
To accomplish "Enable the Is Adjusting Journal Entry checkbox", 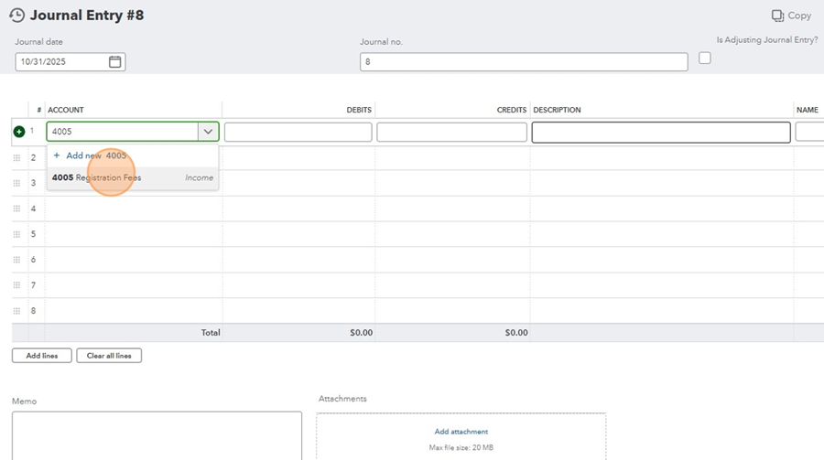I will 704,59.
